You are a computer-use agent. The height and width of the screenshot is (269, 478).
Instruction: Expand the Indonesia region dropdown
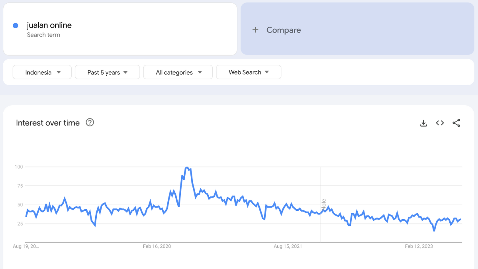(x=42, y=72)
